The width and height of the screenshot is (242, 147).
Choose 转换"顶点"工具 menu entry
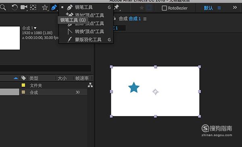[x=86, y=31]
